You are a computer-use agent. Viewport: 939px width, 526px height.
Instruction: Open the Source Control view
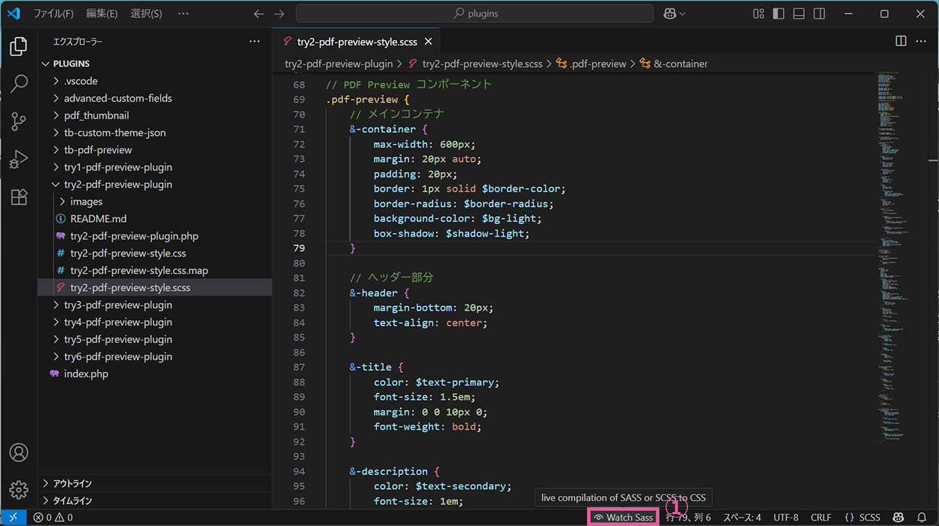[19, 122]
